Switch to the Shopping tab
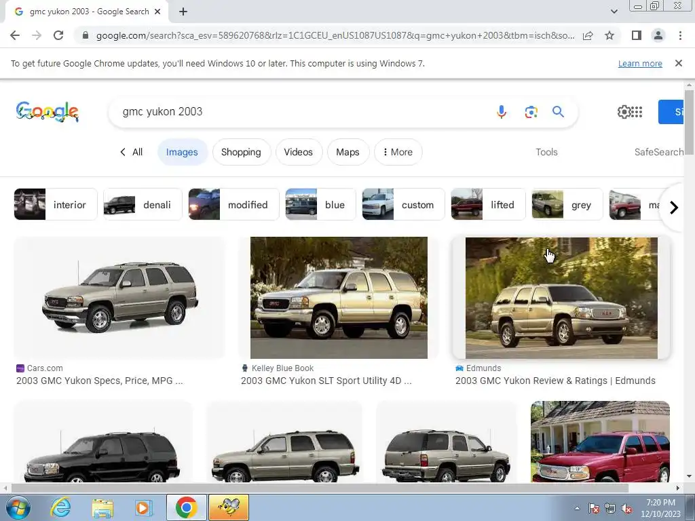Viewport: 695px width, 521px height. [x=241, y=152]
